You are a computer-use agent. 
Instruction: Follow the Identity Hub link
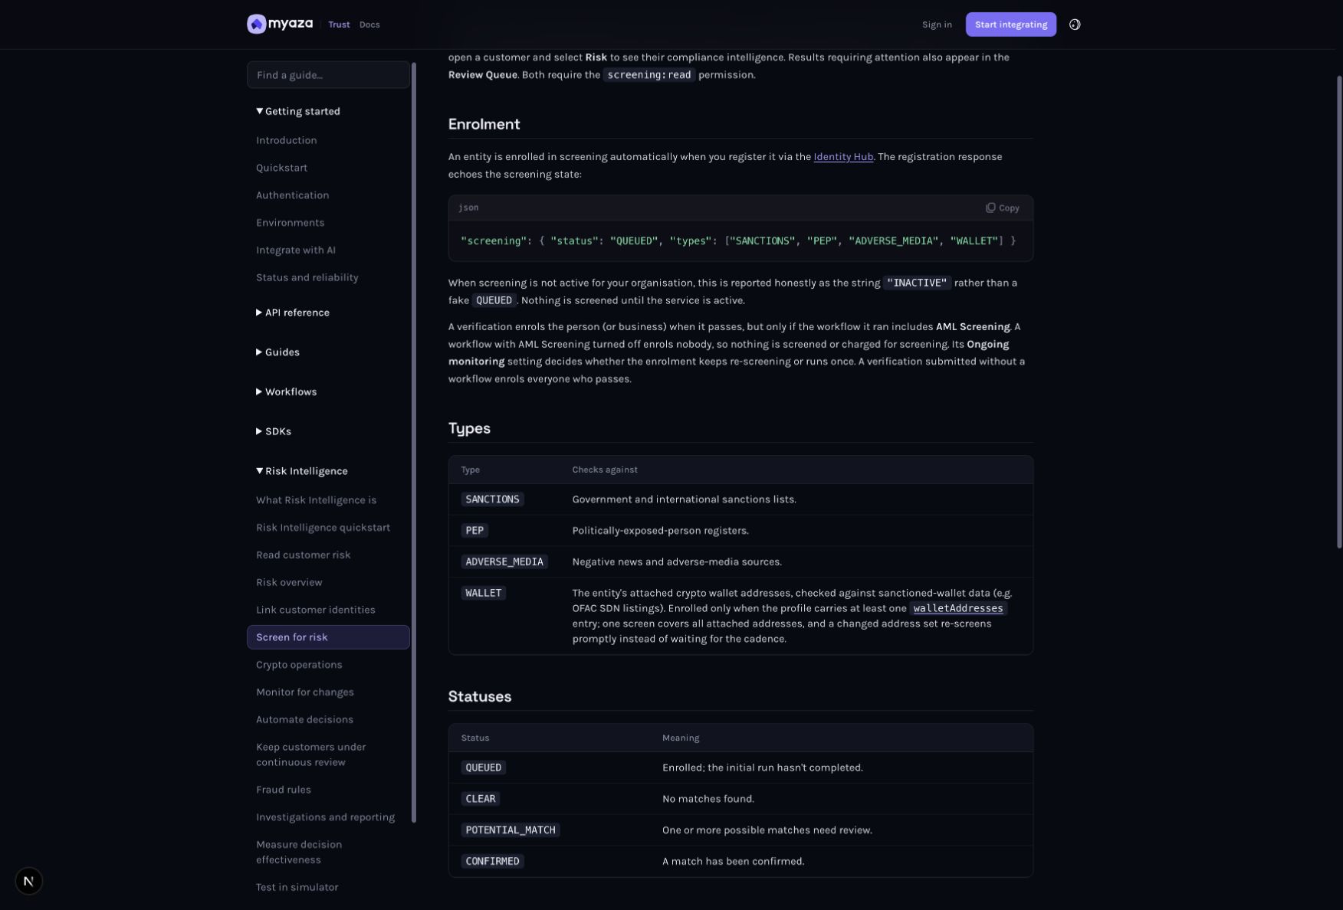click(x=843, y=157)
